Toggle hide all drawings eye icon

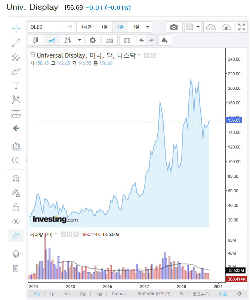pyautogui.click(x=16, y=221)
